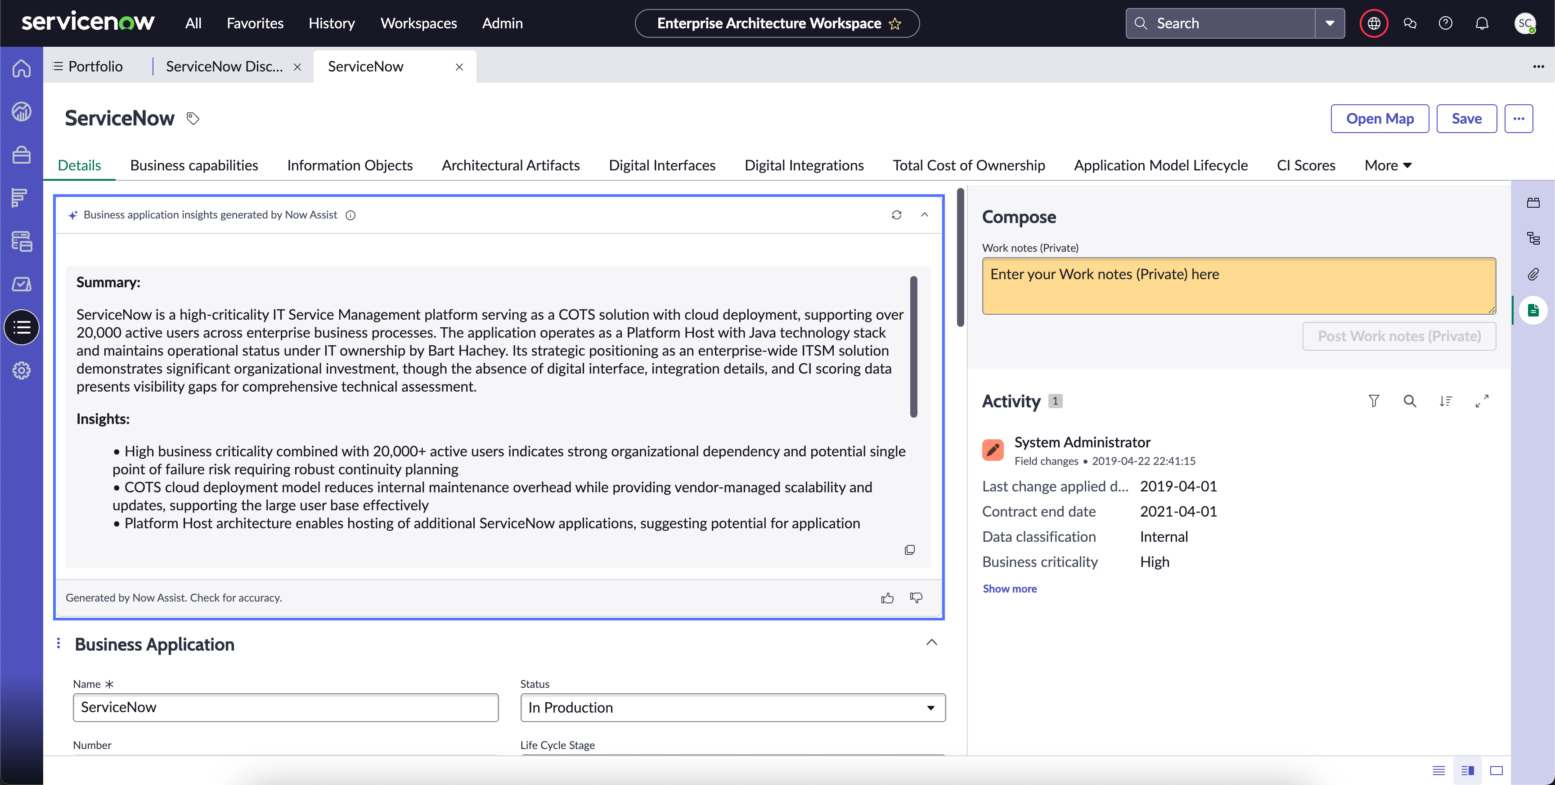1555x785 pixels.
Task: Copy the Now Assist summary text
Action: (x=909, y=550)
